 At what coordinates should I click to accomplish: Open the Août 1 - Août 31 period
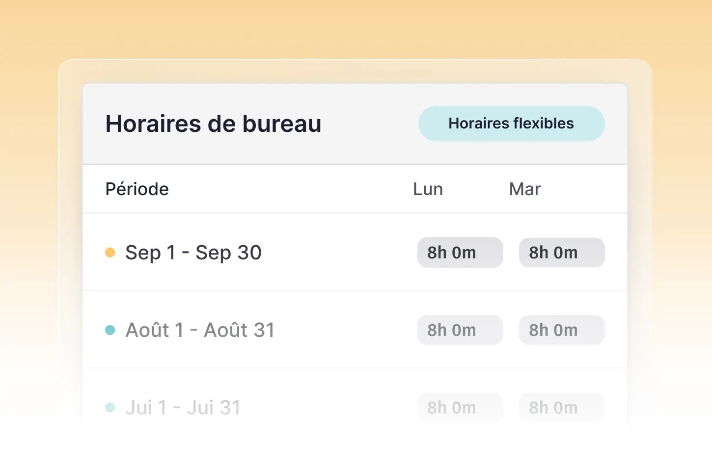[200, 330]
